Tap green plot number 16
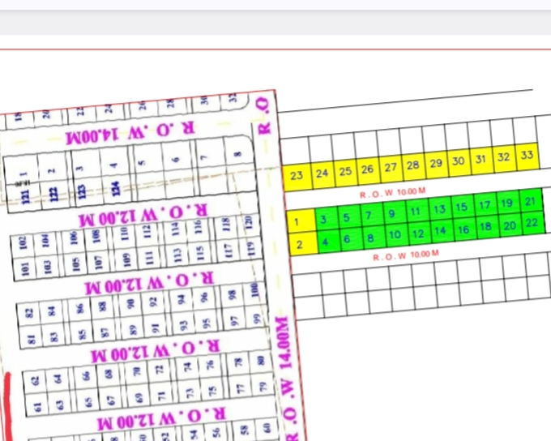The width and height of the screenshot is (551, 441). (x=463, y=229)
